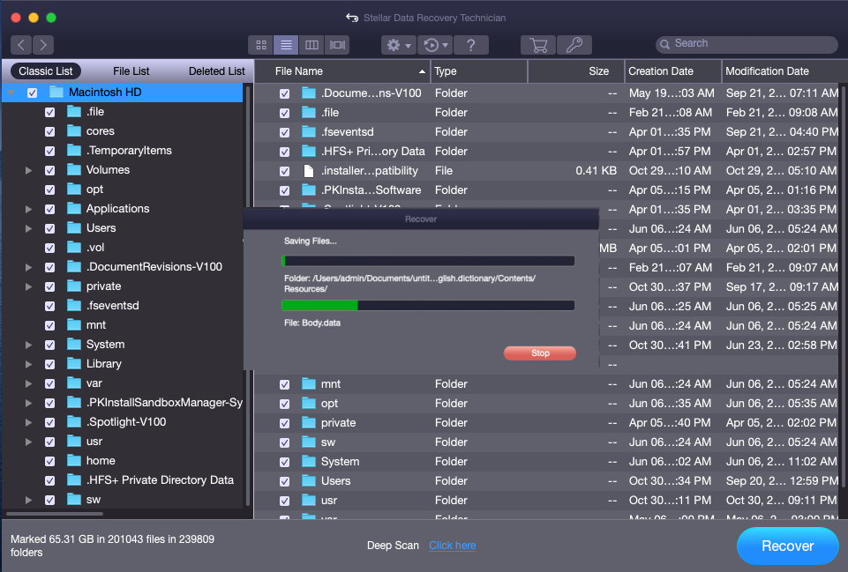Click the Library folder icon in the sidebar

(x=74, y=363)
